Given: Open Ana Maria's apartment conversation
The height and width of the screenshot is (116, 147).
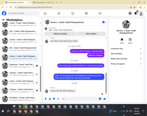Looking at the screenshot, I should click(20, 99).
